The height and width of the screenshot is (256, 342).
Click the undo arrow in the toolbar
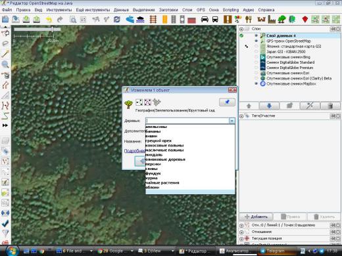pos(49,20)
